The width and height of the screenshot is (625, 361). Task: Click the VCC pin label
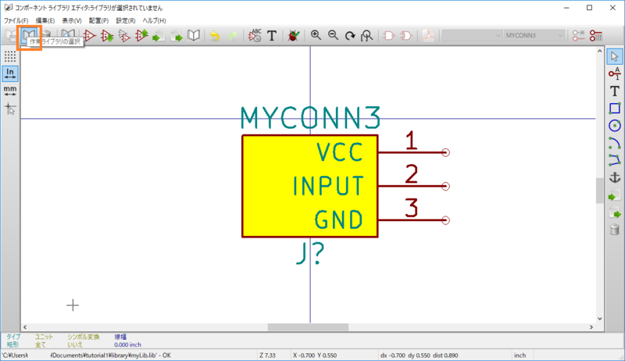[x=340, y=152]
